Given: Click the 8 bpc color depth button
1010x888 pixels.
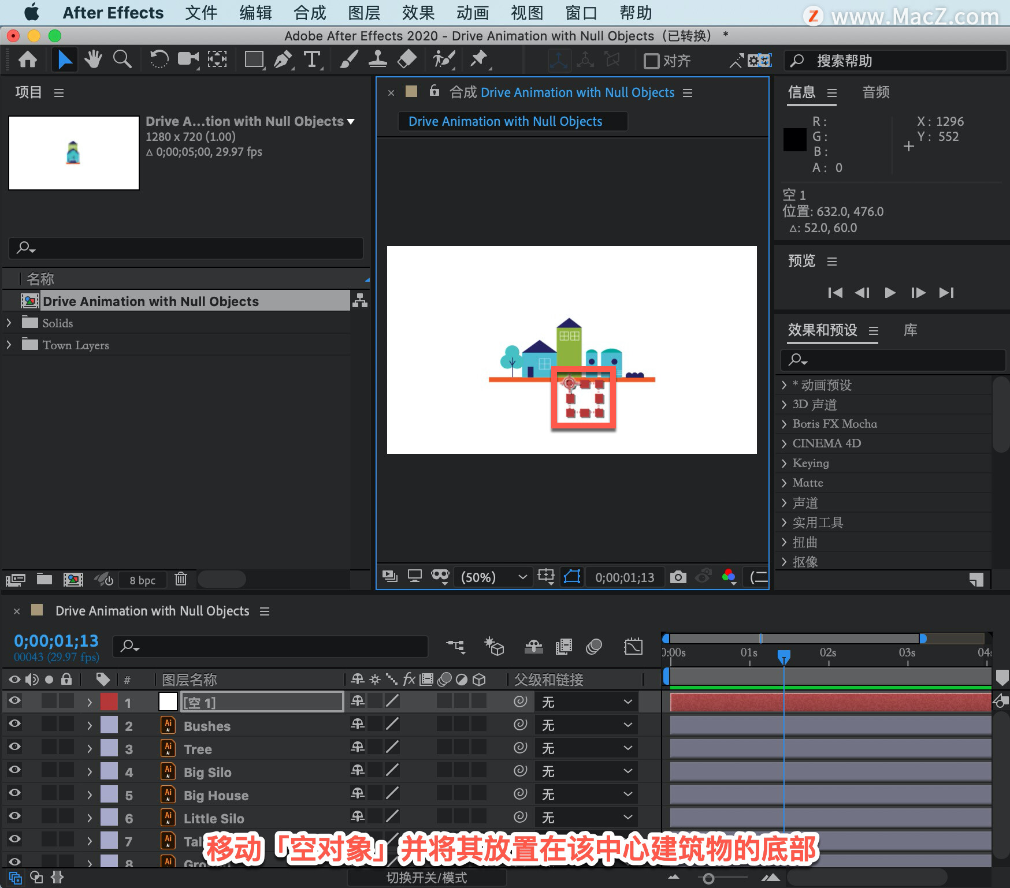Looking at the screenshot, I should (x=142, y=580).
